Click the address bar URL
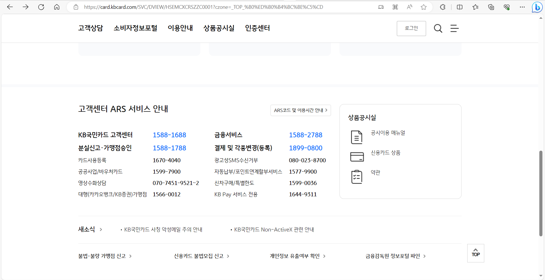The height and width of the screenshot is (280, 545). point(204,7)
